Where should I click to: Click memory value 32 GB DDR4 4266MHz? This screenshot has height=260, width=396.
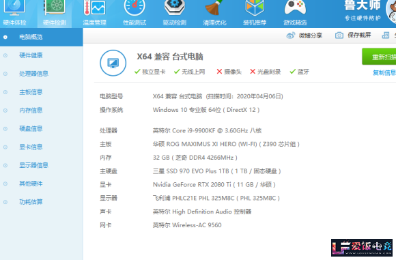pos(195,158)
